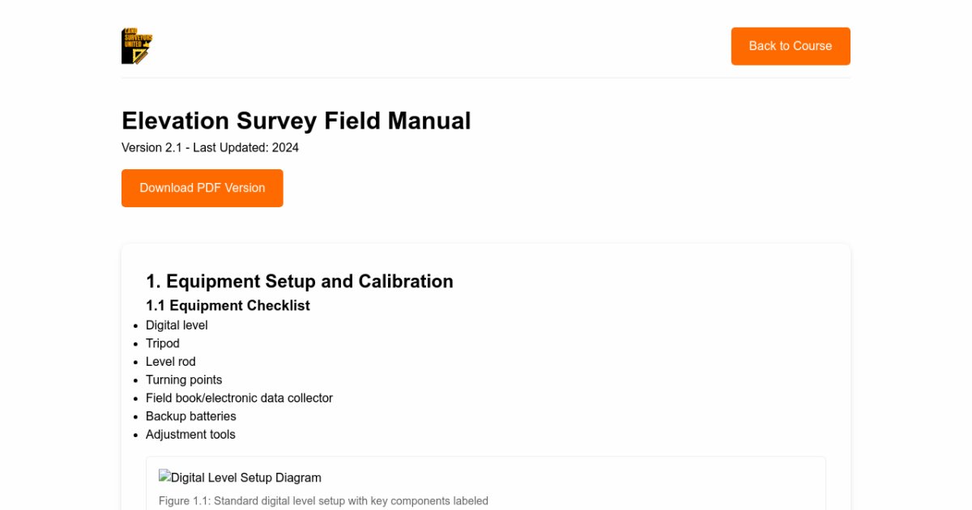Click the 'Digital level' list item
The width and height of the screenshot is (972, 510).
click(x=177, y=325)
